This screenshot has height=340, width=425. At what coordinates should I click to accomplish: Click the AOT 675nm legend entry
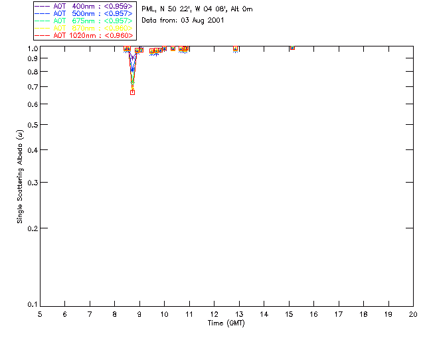(x=84, y=21)
